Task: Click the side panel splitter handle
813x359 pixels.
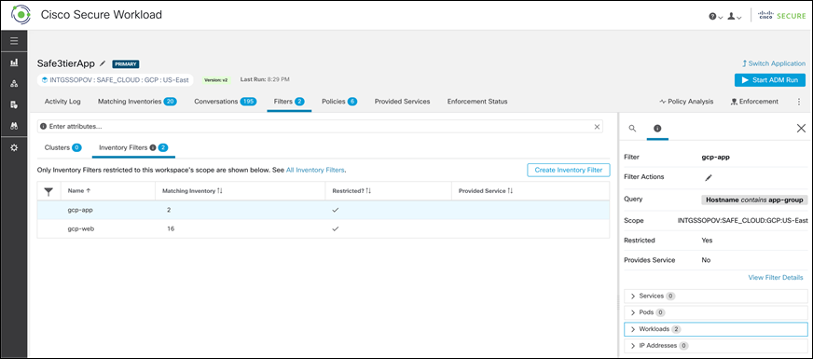Action: (618, 302)
